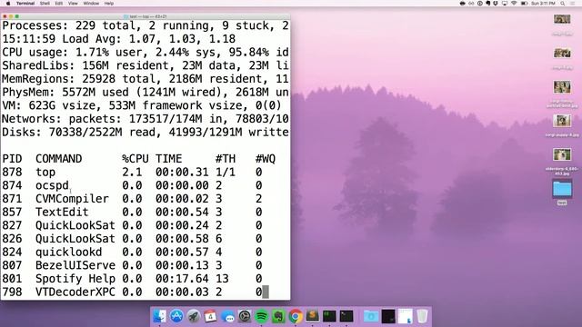Viewport: 582px width, 327px height.
Task: Open the Calendar dock icon
Action: pyautogui.click(x=210, y=316)
